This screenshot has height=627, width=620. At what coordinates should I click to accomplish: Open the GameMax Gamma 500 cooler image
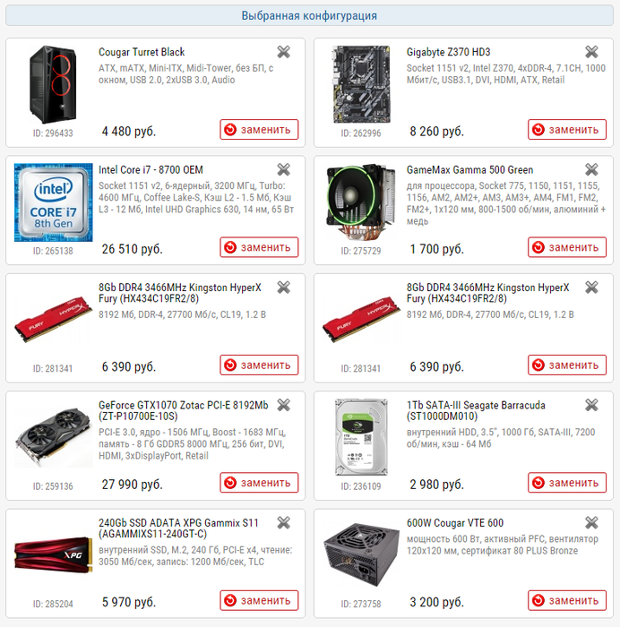pyautogui.click(x=361, y=202)
